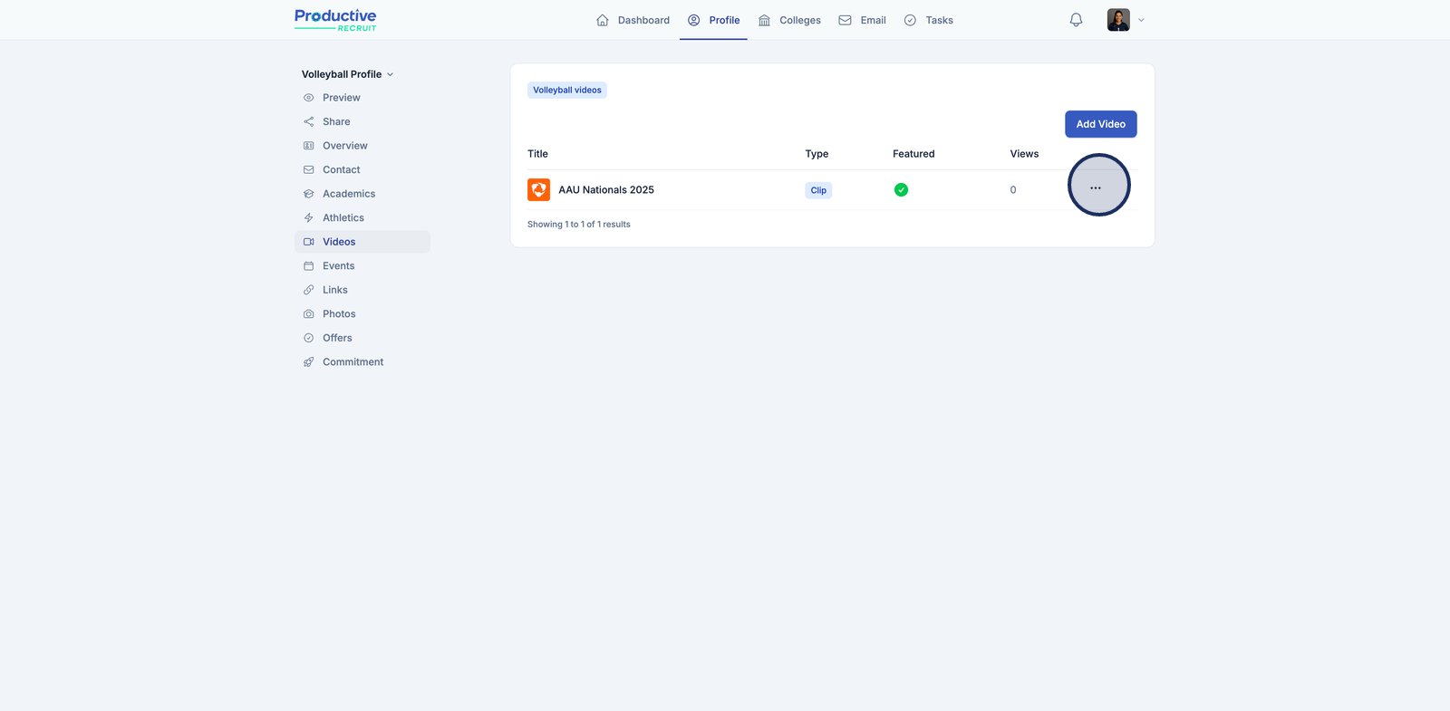
Task: Click the Preview eye icon in sidebar
Action: point(309,98)
